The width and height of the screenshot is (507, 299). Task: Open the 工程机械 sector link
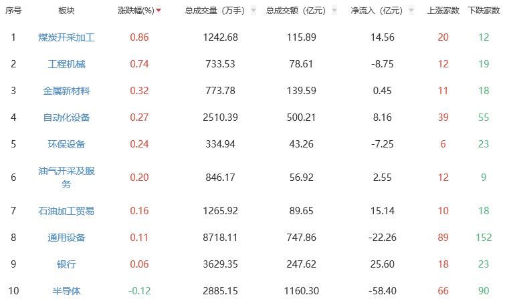pos(66,64)
